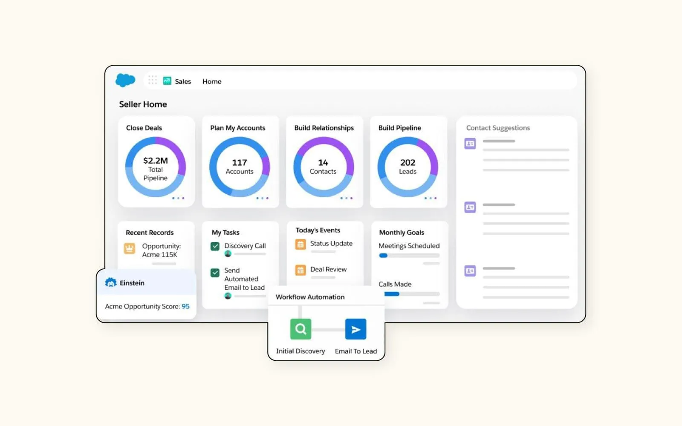Open the Acme Opportunity Score 95 link
This screenshot has width=682, height=426.
point(185,306)
